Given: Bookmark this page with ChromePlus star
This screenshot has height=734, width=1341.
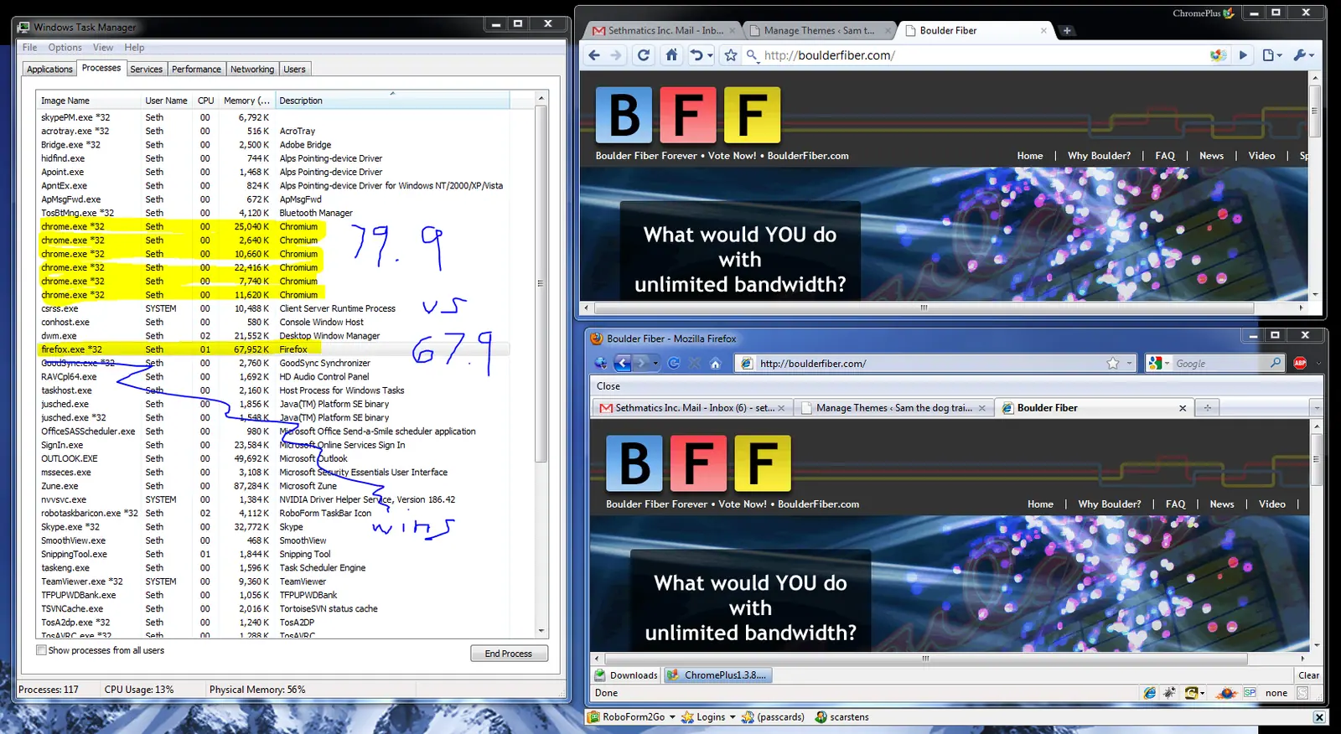Looking at the screenshot, I should 731,55.
